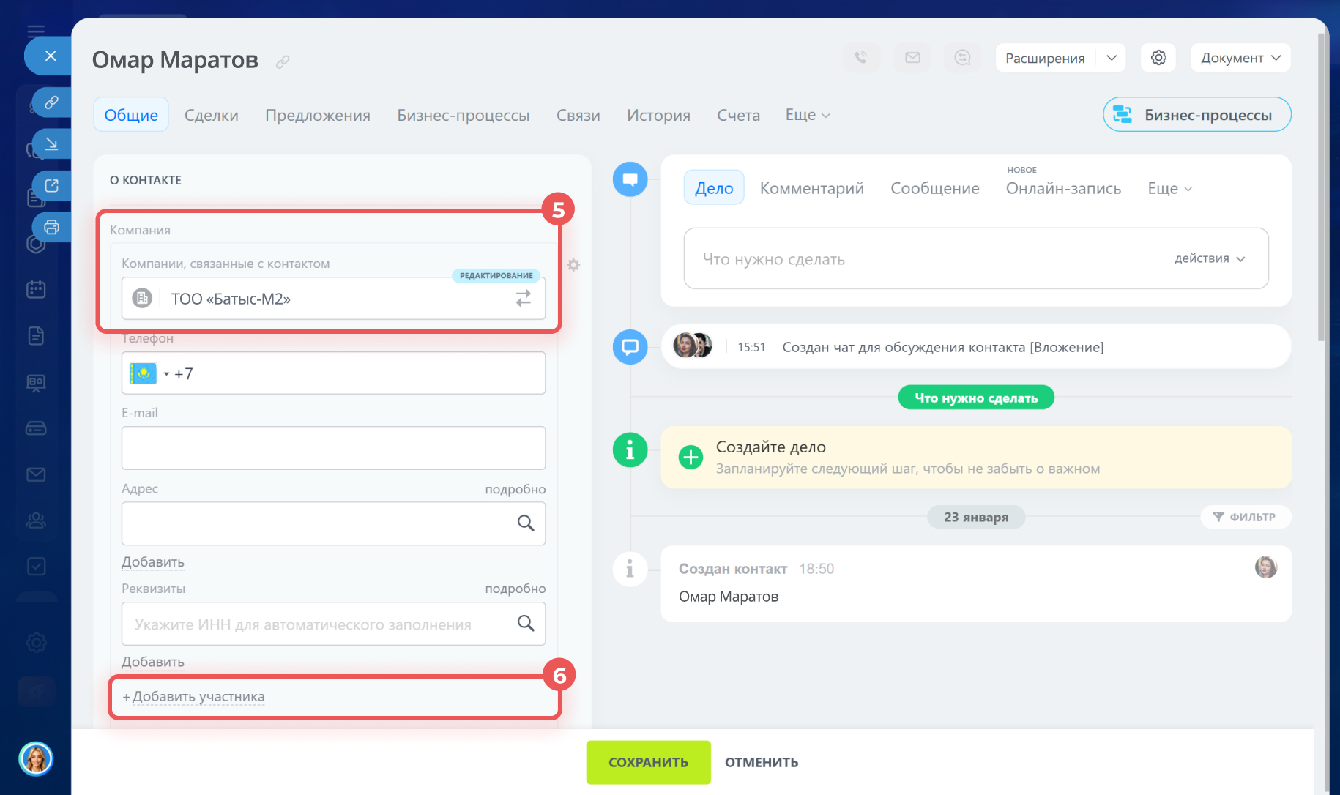1340x795 pixels.
Task: Open the ФИЛЬТР timeline filter
Action: click(x=1245, y=517)
